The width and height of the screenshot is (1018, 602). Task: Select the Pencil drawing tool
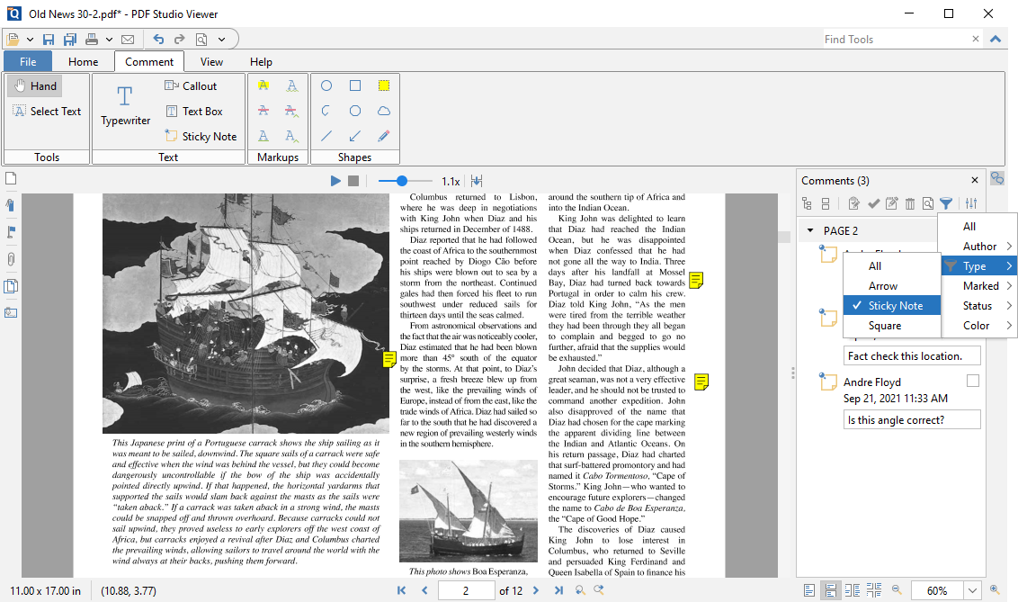click(383, 136)
